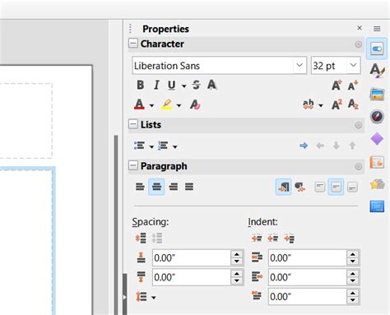Move list item down
Viewport: 390px width, 315px height.
[337, 146]
